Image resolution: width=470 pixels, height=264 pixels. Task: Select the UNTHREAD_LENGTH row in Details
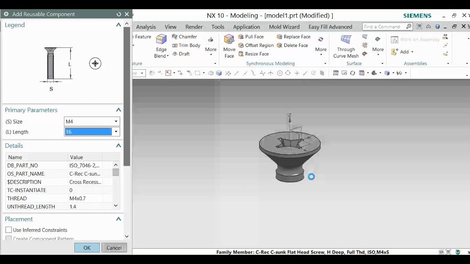pyautogui.click(x=59, y=206)
